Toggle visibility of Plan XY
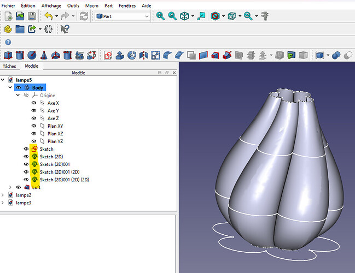355x273 pixels. pos(33,126)
